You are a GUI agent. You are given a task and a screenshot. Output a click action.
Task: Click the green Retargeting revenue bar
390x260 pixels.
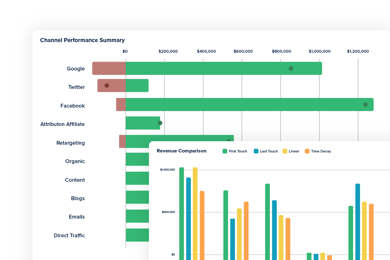point(180,138)
